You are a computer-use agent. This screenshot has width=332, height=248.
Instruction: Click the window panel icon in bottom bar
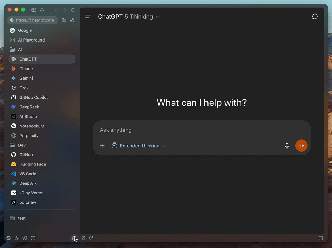(33, 238)
